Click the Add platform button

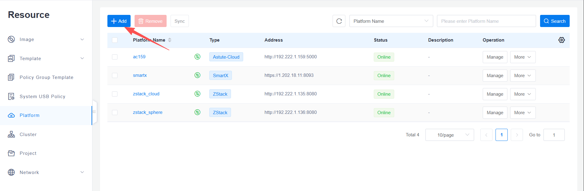[x=119, y=21]
